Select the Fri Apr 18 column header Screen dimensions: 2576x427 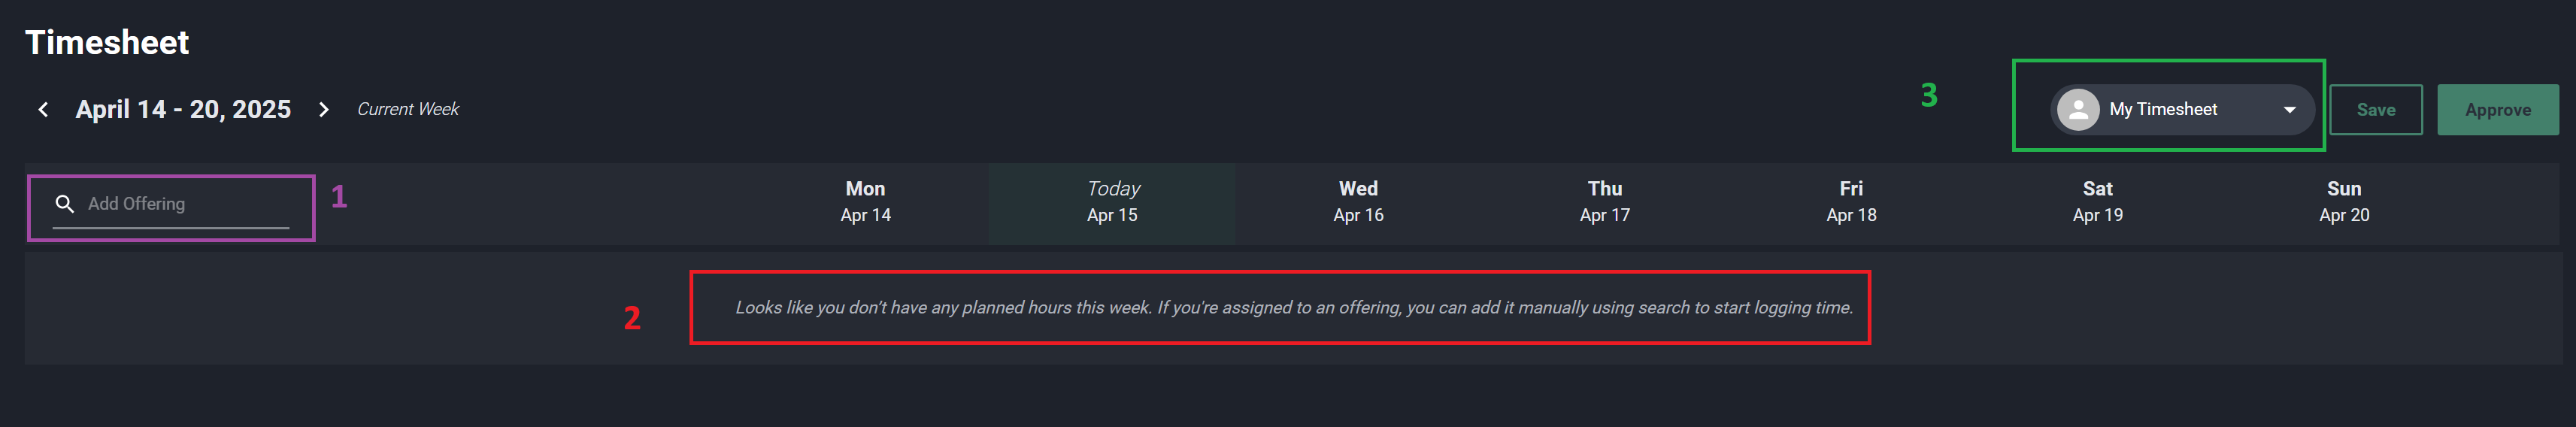(x=1851, y=202)
